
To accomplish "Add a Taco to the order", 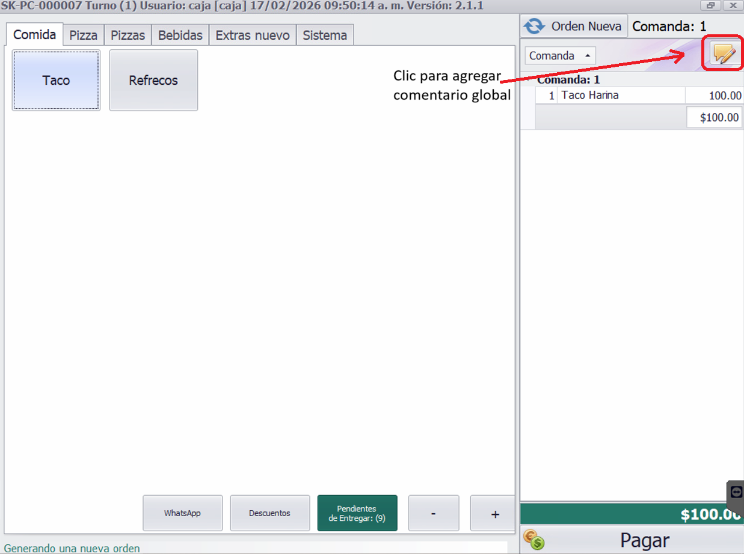I will click(x=56, y=81).
